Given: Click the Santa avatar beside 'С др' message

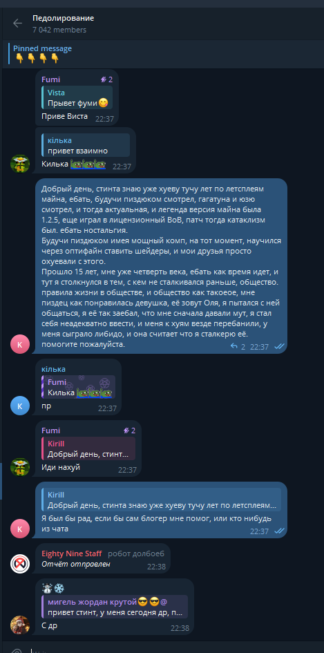Looking at the screenshot, I should (x=20, y=625).
